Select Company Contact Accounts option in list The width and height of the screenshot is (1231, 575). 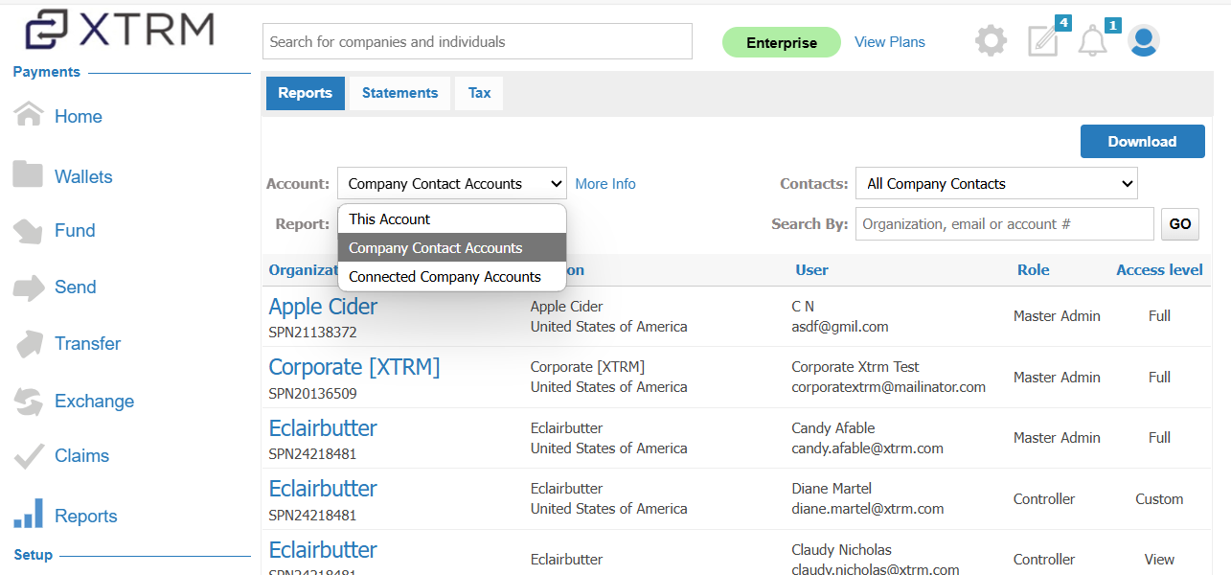(x=452, y=247)
